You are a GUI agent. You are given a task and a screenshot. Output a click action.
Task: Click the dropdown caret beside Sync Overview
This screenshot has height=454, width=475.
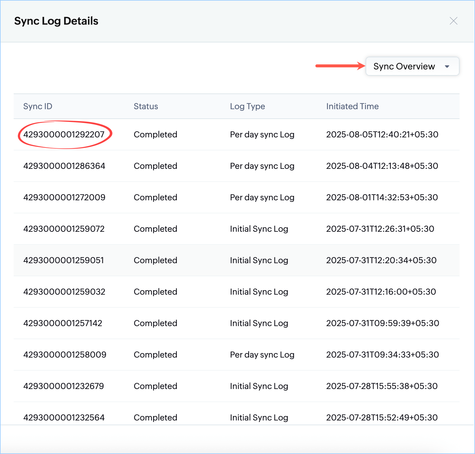click(447, 67)
